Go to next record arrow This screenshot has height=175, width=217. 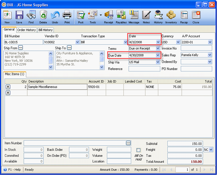pos(204,170)
